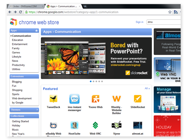Open the TweetDeck app icon
The width and height of the screenshot is (185, 140).
[x=54, y=99]
